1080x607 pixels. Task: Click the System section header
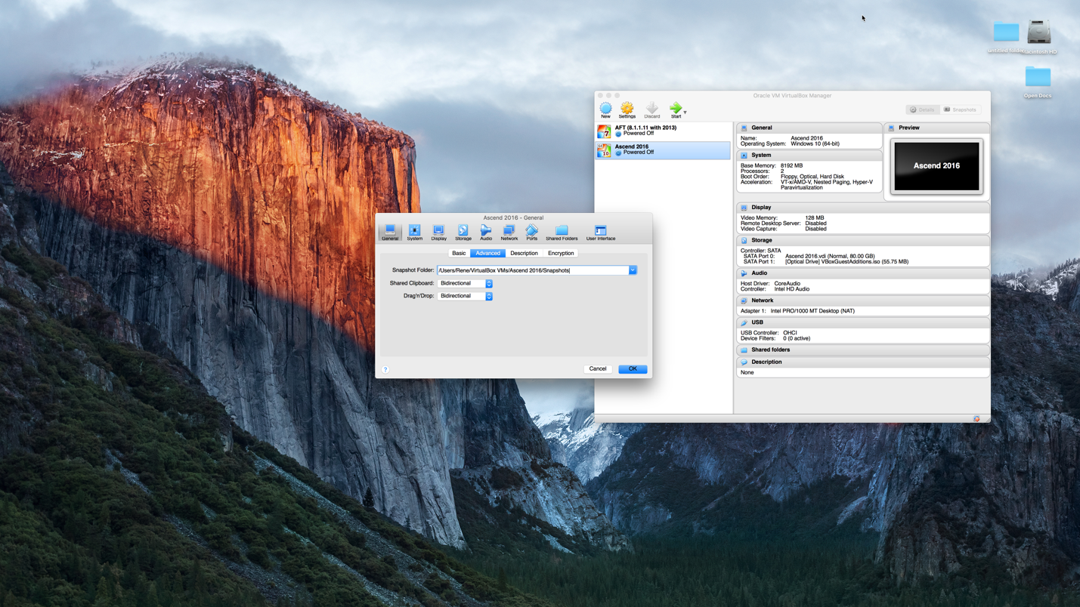pyautogui.click(x=809, y=156)
